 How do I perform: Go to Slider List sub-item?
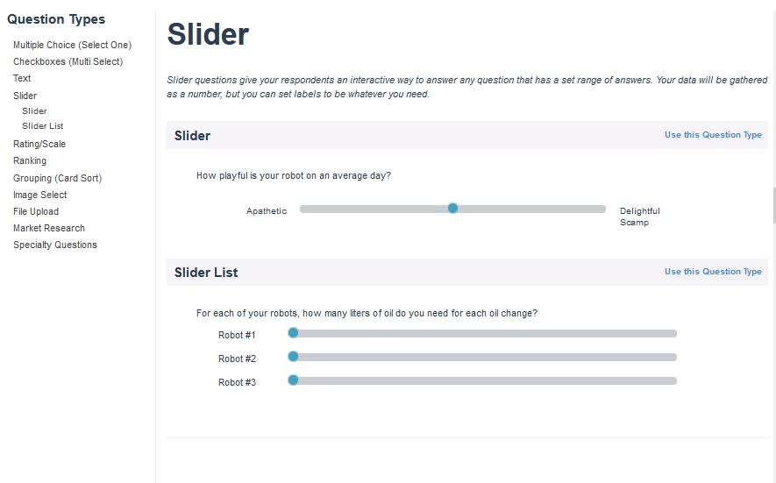coord(42,126)
